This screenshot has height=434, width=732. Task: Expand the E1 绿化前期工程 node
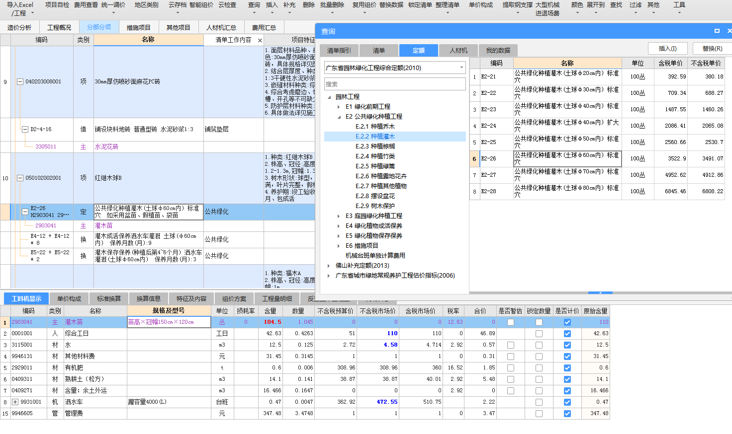coord(339,107)
